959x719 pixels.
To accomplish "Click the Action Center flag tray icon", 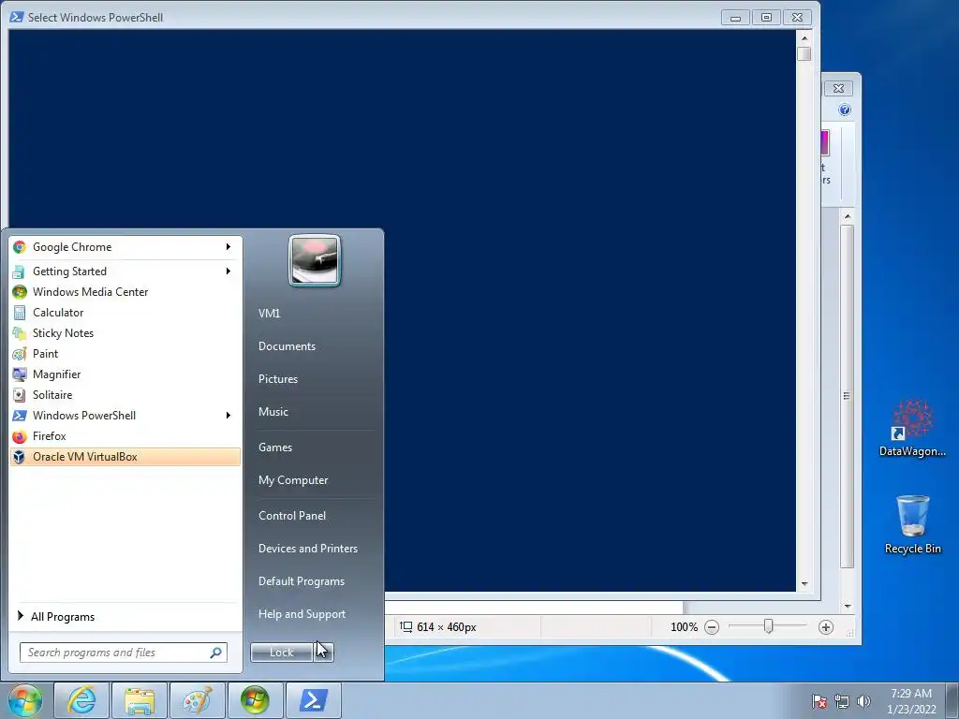I will [x=819, y=701].
